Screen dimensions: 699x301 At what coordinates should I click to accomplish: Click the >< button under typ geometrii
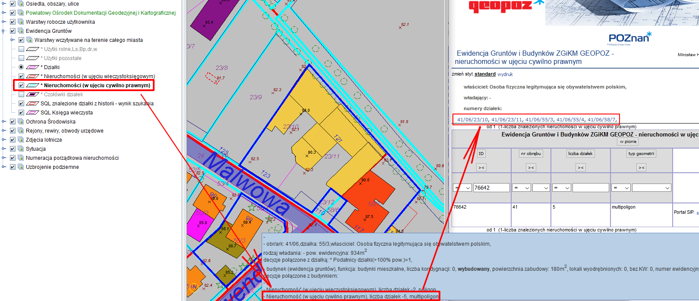pos(641,168)
